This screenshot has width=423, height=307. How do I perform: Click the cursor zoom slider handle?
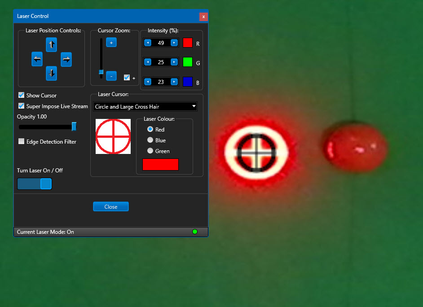click(x=101, y=72)
